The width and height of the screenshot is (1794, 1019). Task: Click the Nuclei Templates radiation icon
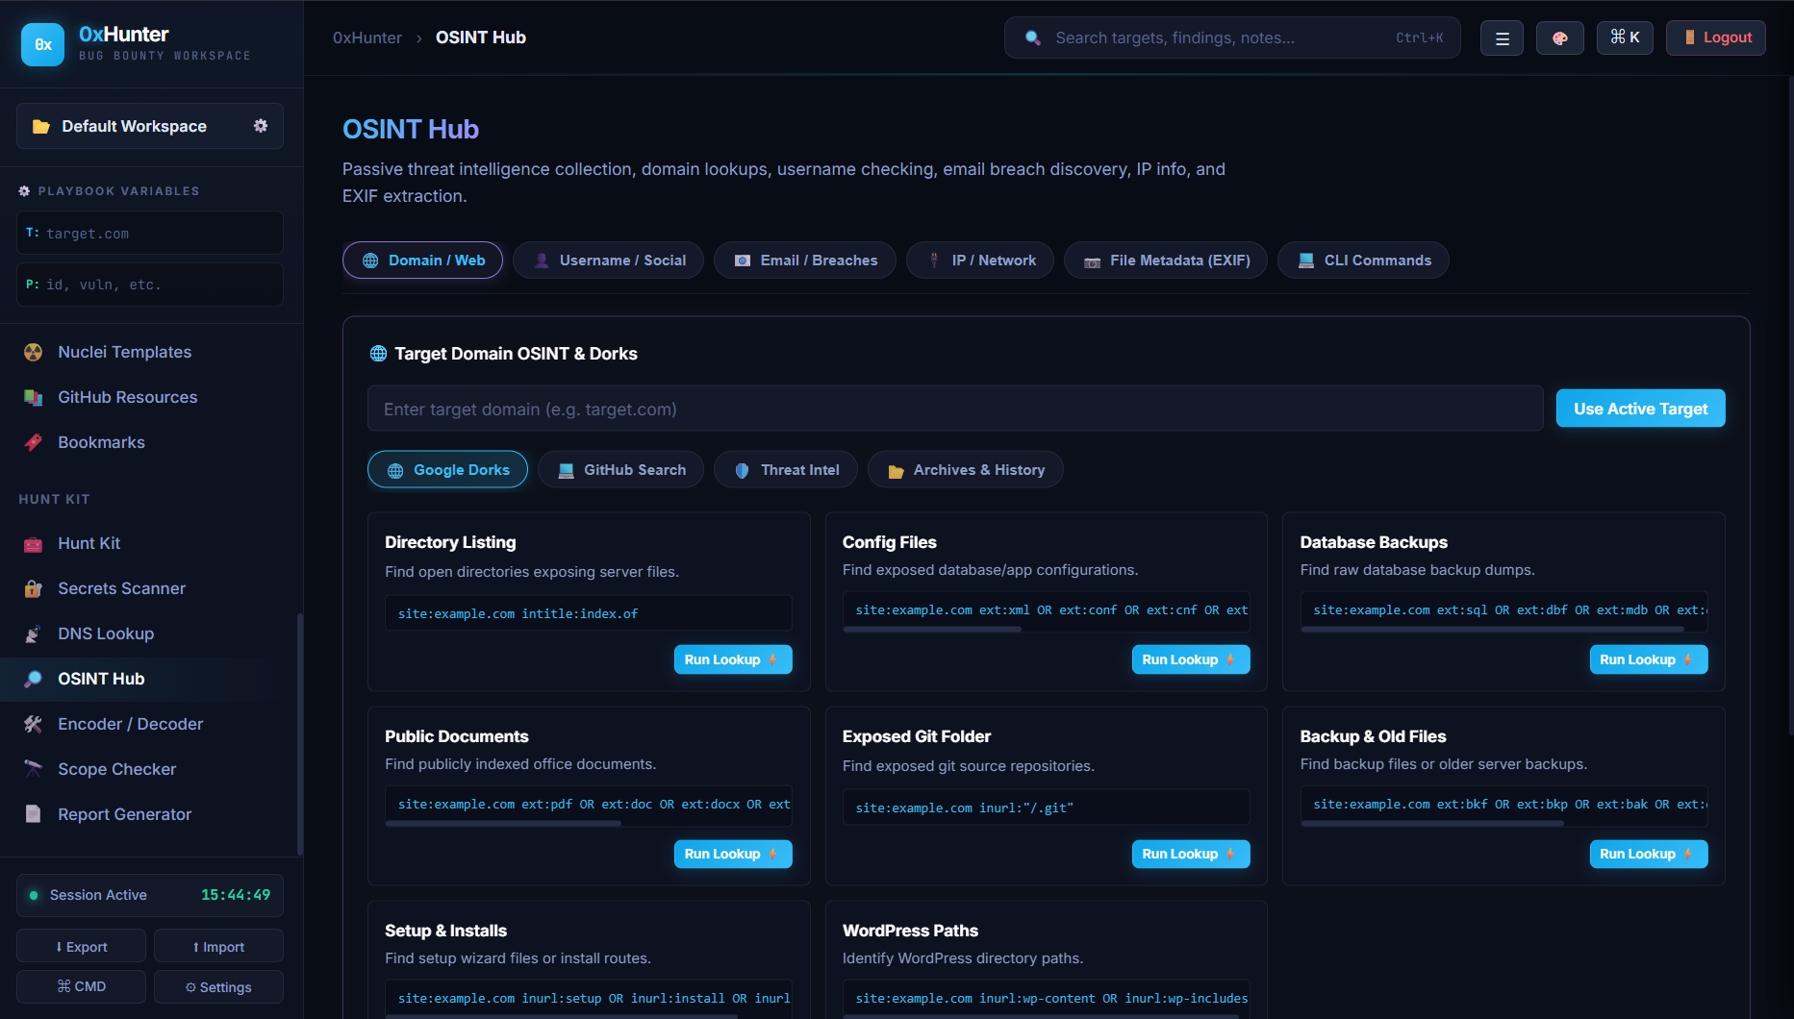click(x=33, y=352)
